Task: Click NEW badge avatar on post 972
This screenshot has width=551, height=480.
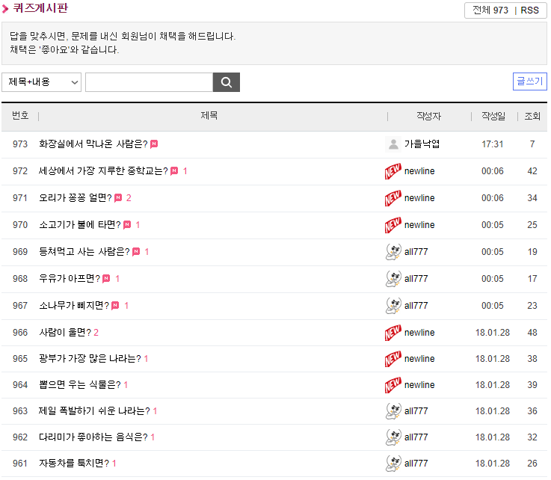Action: (x=393, y=171)
